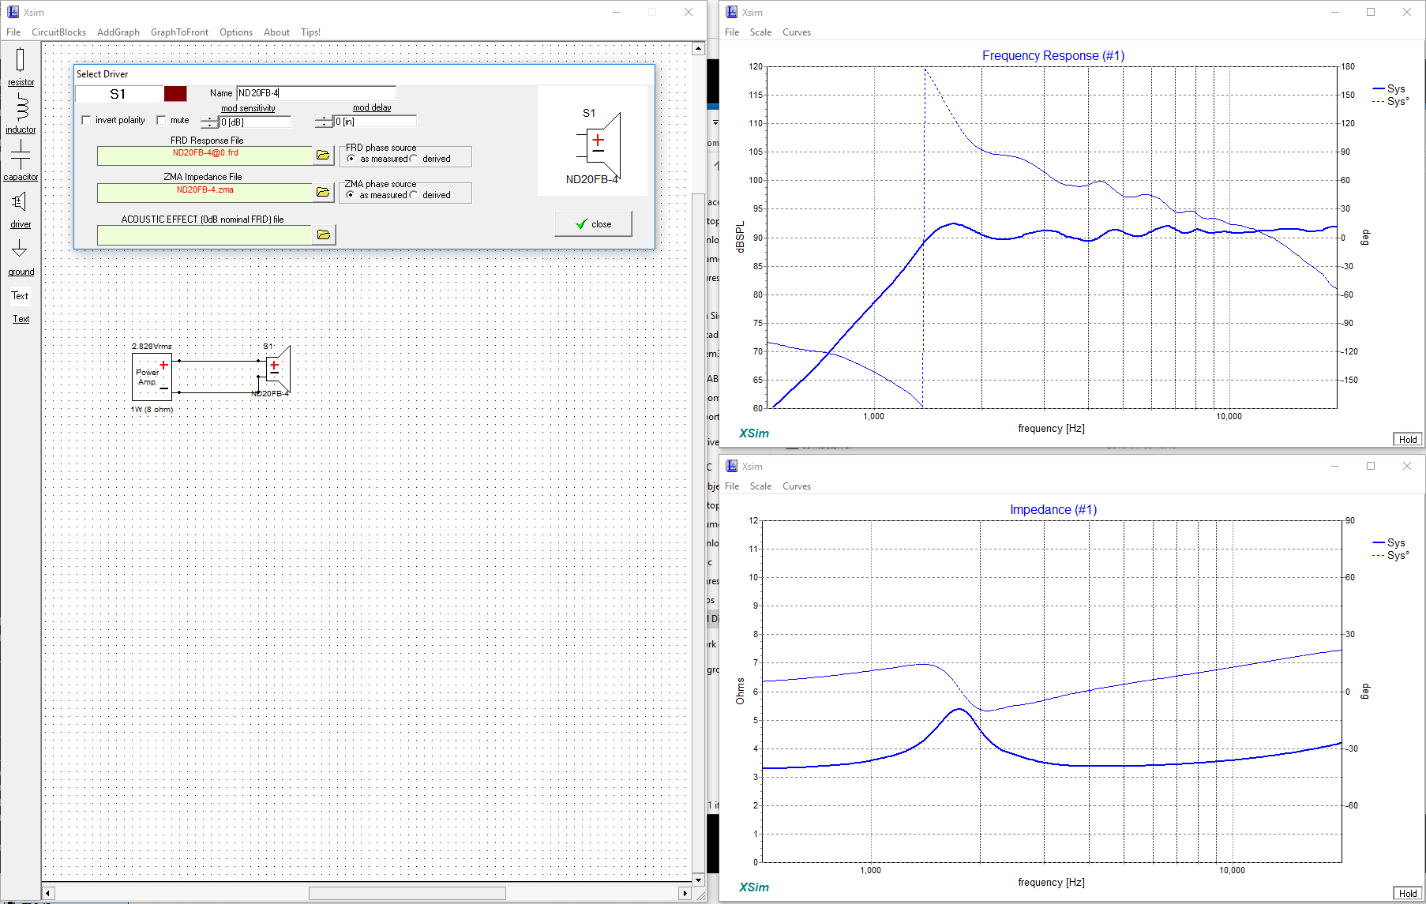This screenshot has width=1426, height=904.
Task: Click the Xsim app icon in main title bar
Action: point(13,12)
